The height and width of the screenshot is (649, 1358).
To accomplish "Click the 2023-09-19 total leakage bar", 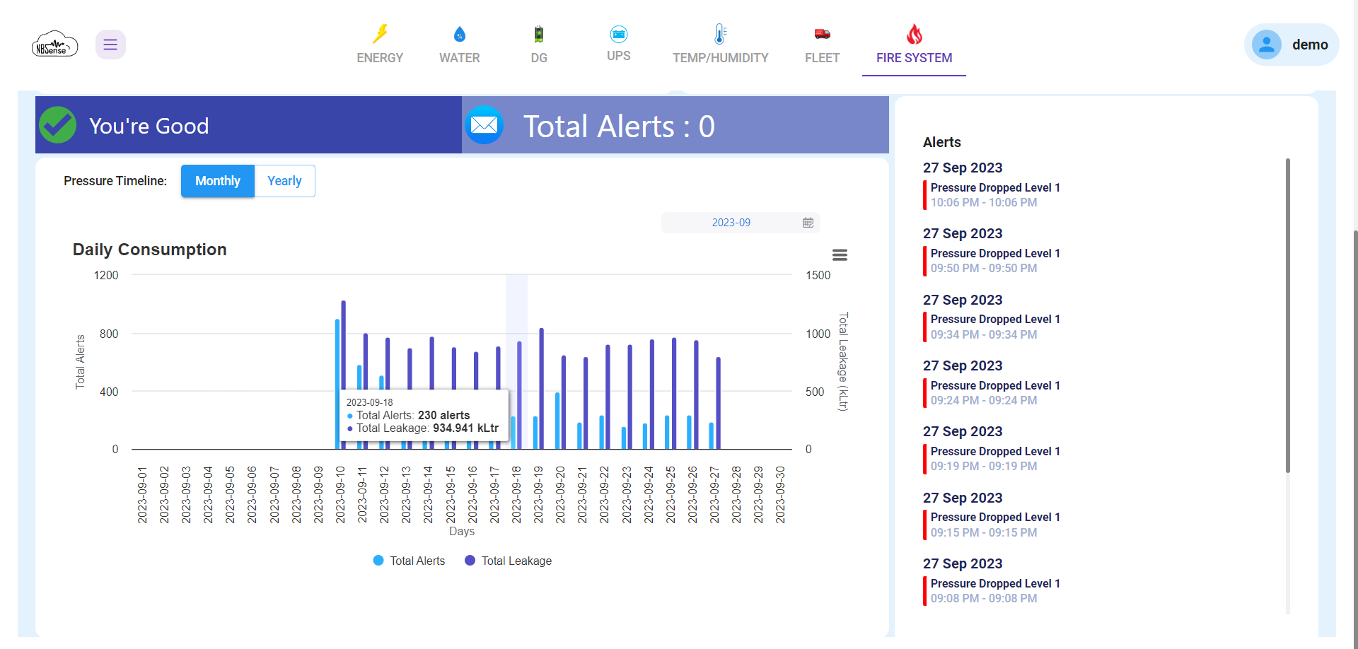I will tap(542, 388).
